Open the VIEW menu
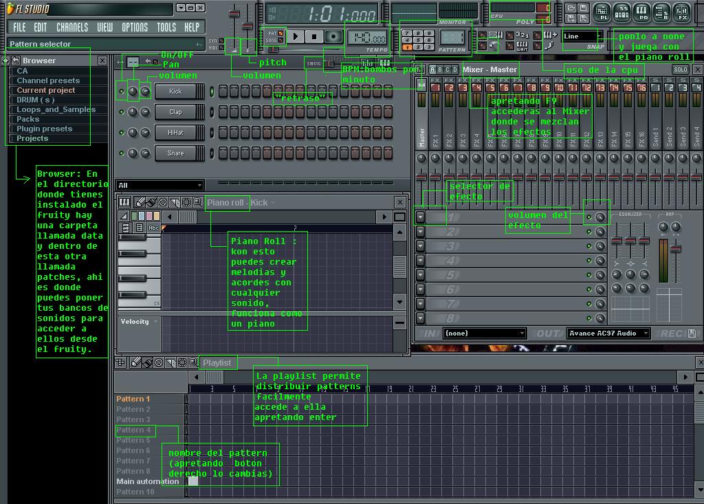704x504 pixels. [x=104, y=28]
